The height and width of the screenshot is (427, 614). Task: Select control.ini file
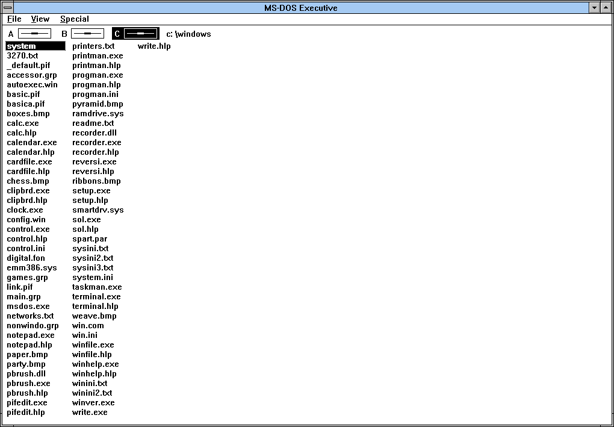[26, 248]
